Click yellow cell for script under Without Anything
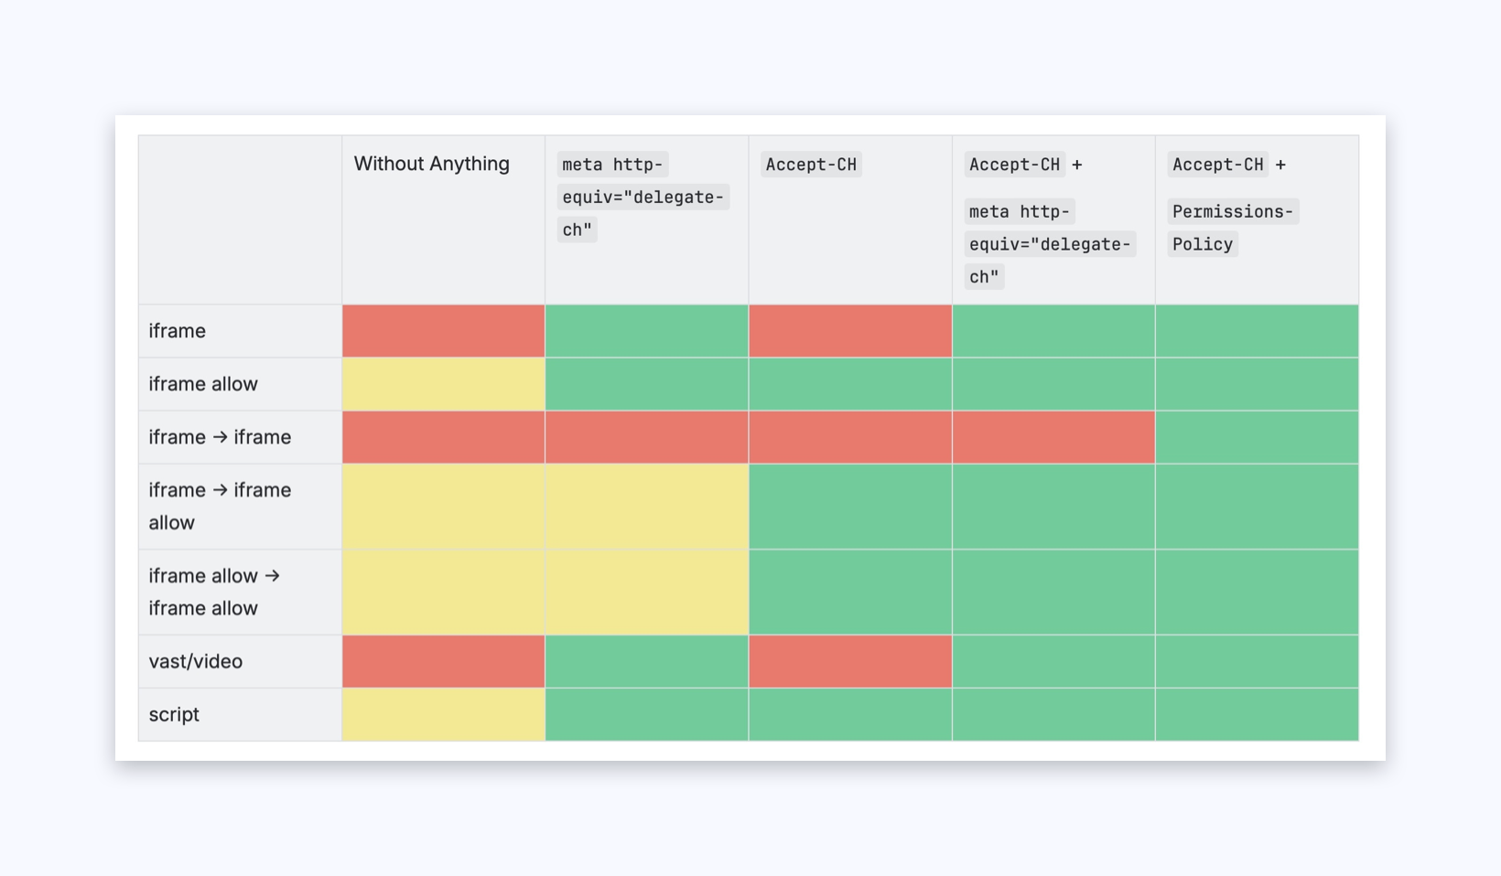Image resolution: width=1501 pixels, height=876 pixels. 443,714
